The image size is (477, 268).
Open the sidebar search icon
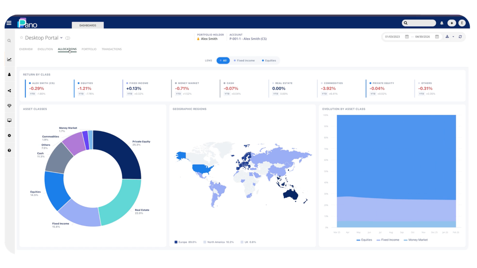(9, 41)
